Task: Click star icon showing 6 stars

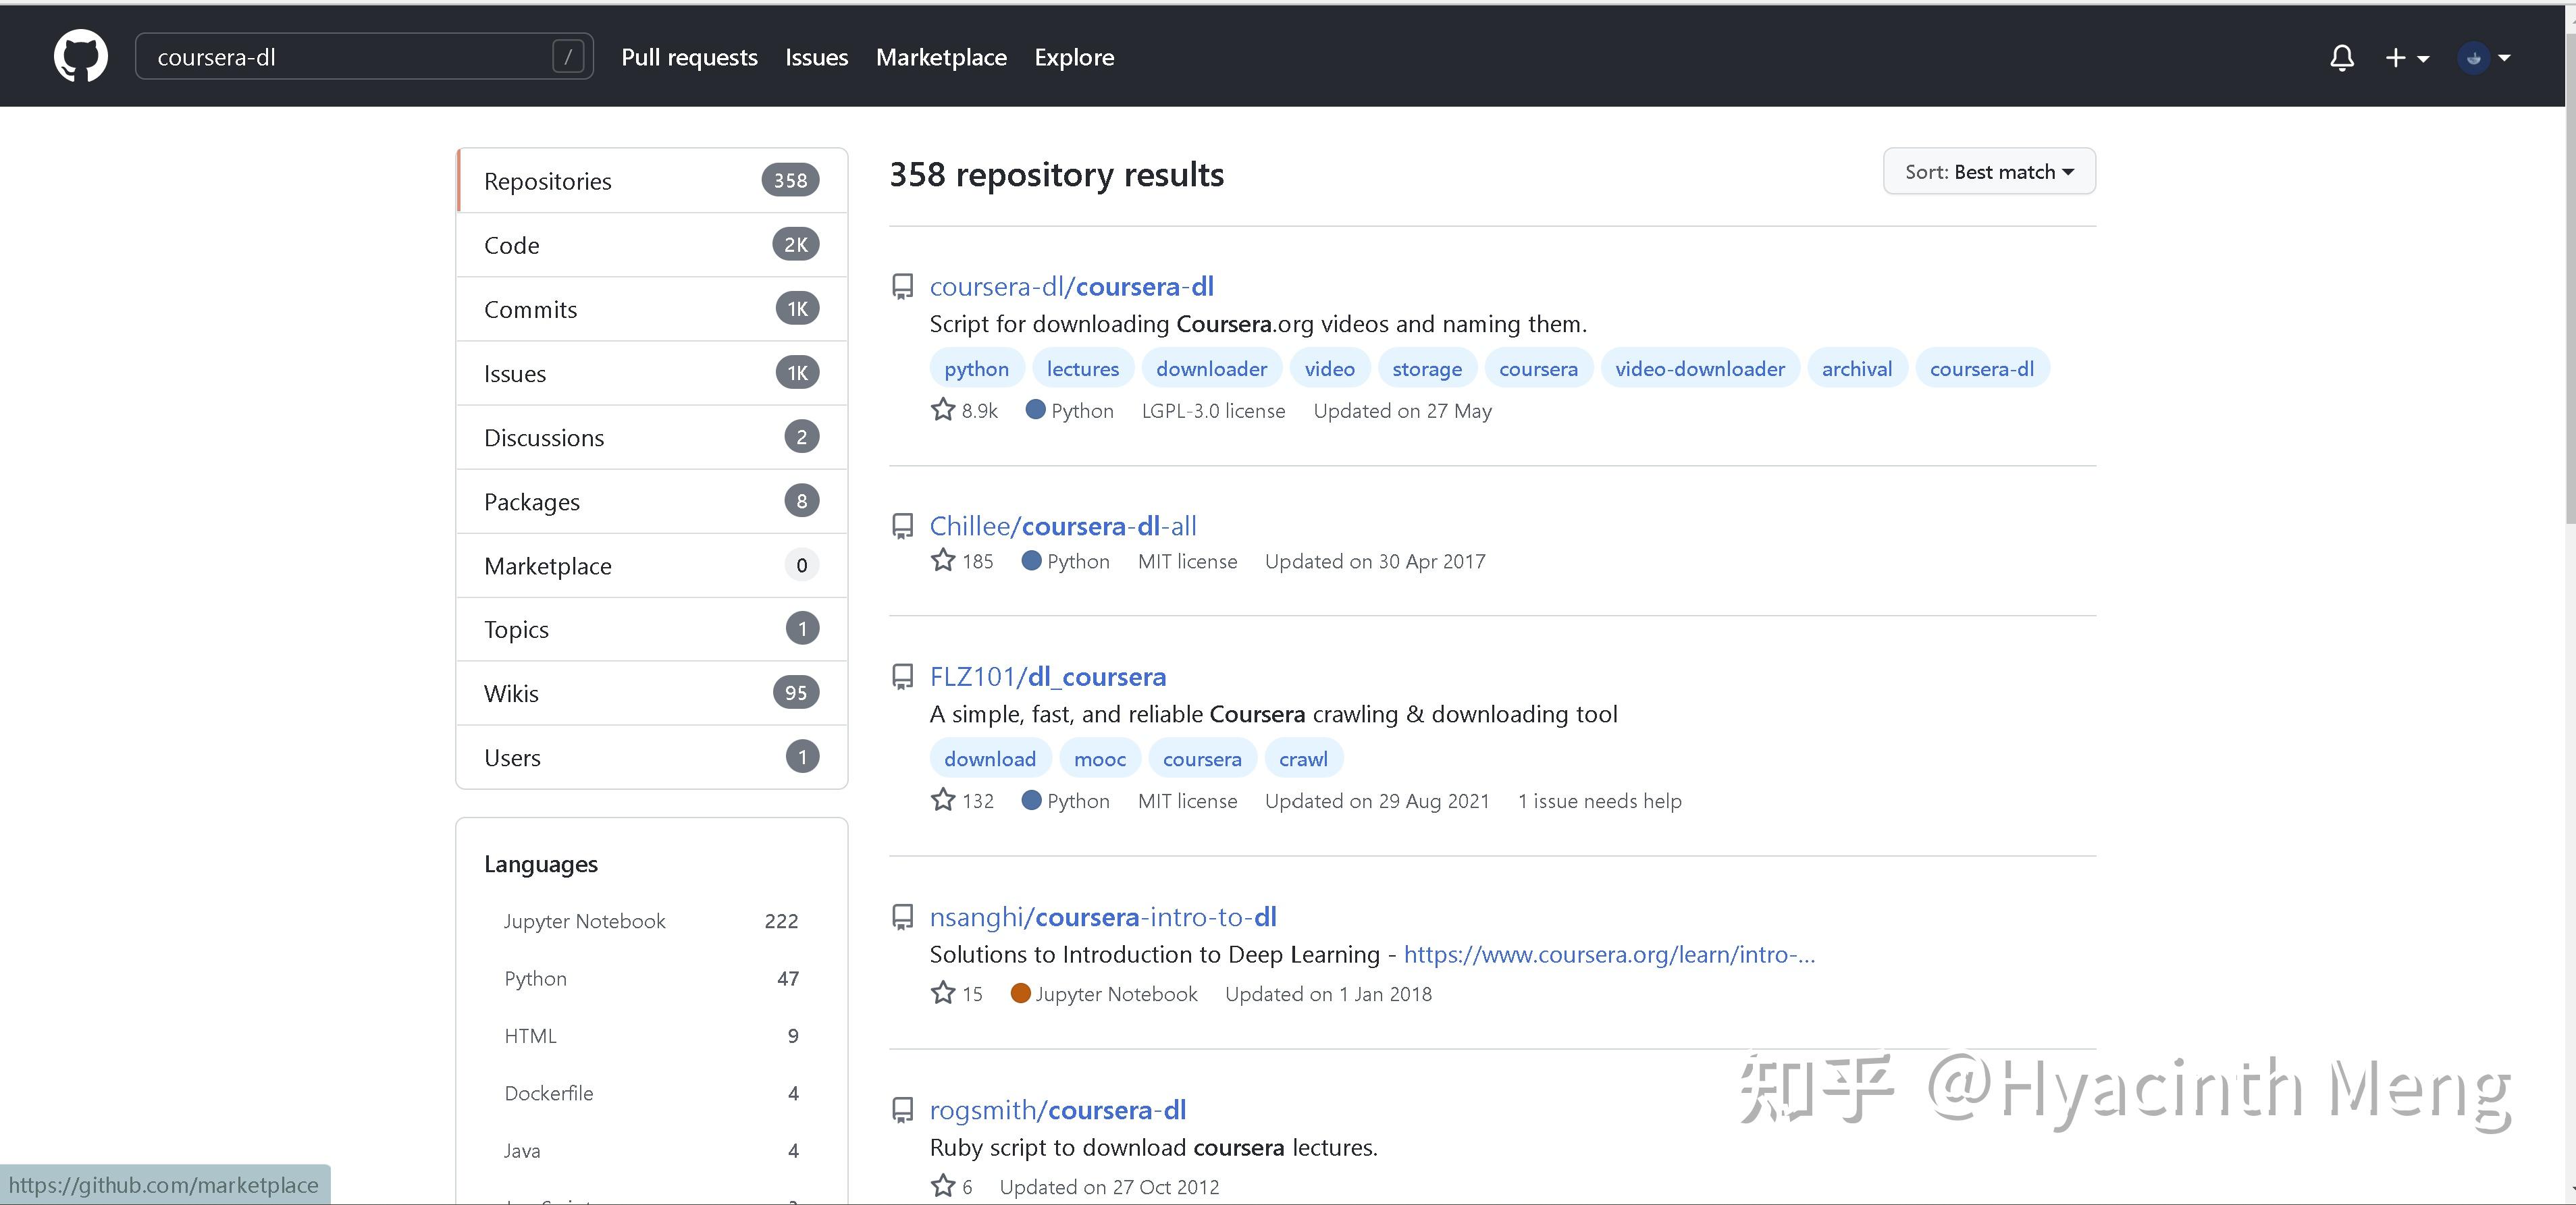Action: click(x=943, y=1186)
